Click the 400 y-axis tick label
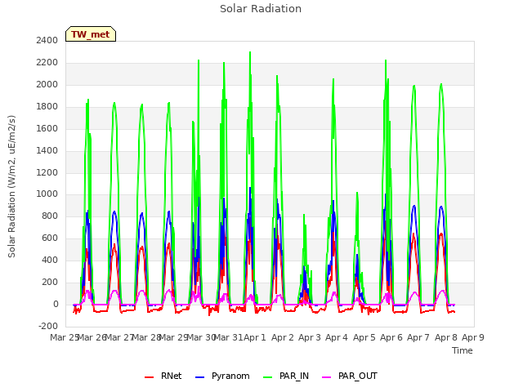Viewport: 523px width, 392px height. (50, 260)
